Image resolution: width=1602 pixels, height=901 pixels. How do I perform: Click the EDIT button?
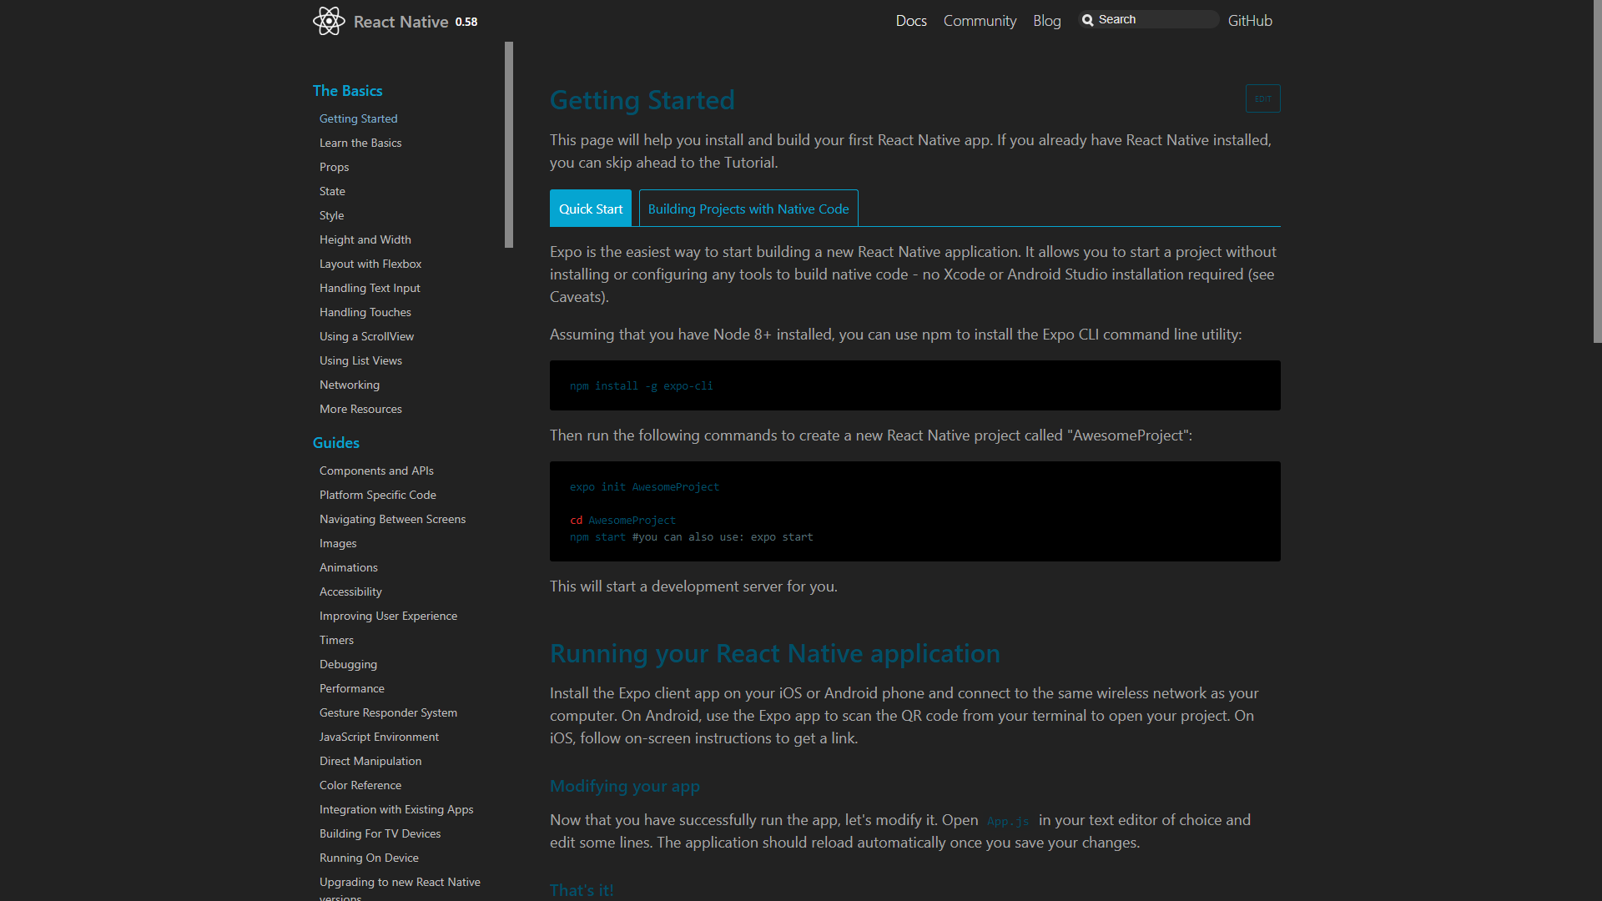tap(1263, 98)
